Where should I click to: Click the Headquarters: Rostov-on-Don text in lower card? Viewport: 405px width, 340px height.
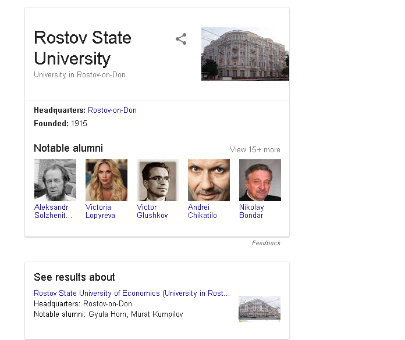pos(83,303)
